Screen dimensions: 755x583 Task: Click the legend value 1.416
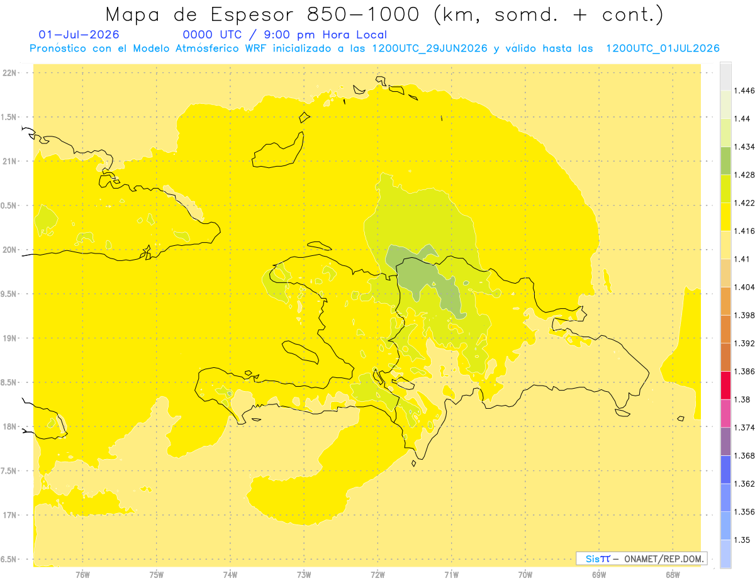pyautogui.click(x=744, y=231)
